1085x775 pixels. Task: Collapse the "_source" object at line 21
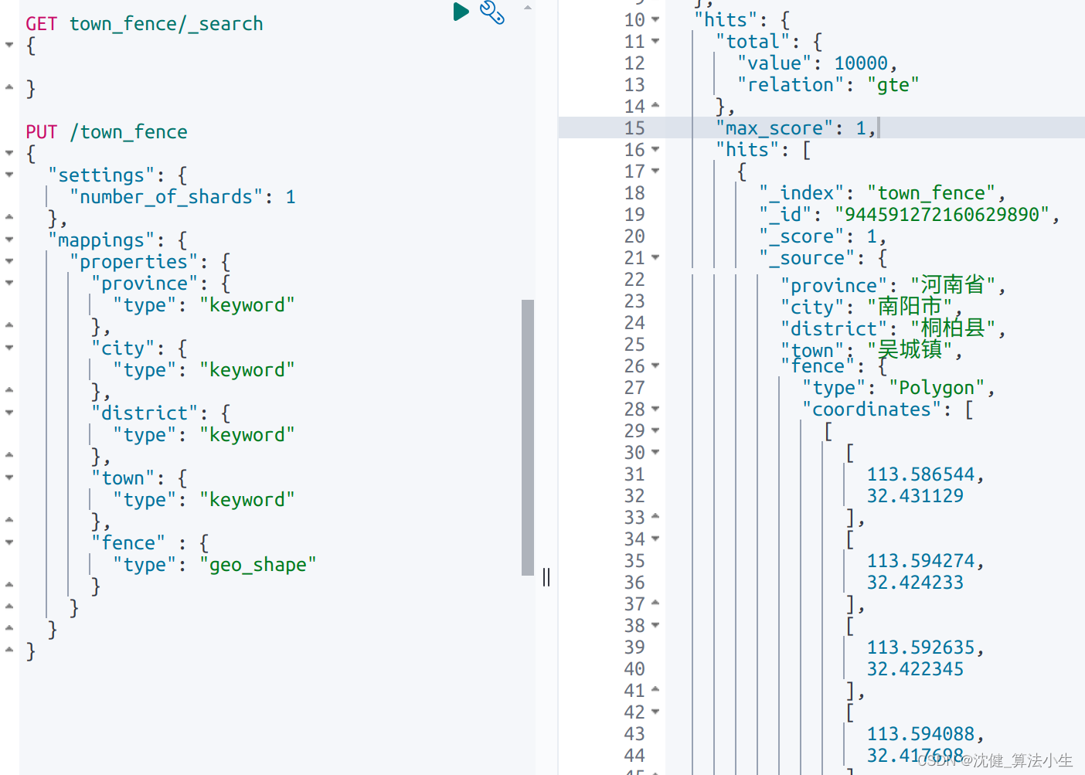(x=655, y=258)
